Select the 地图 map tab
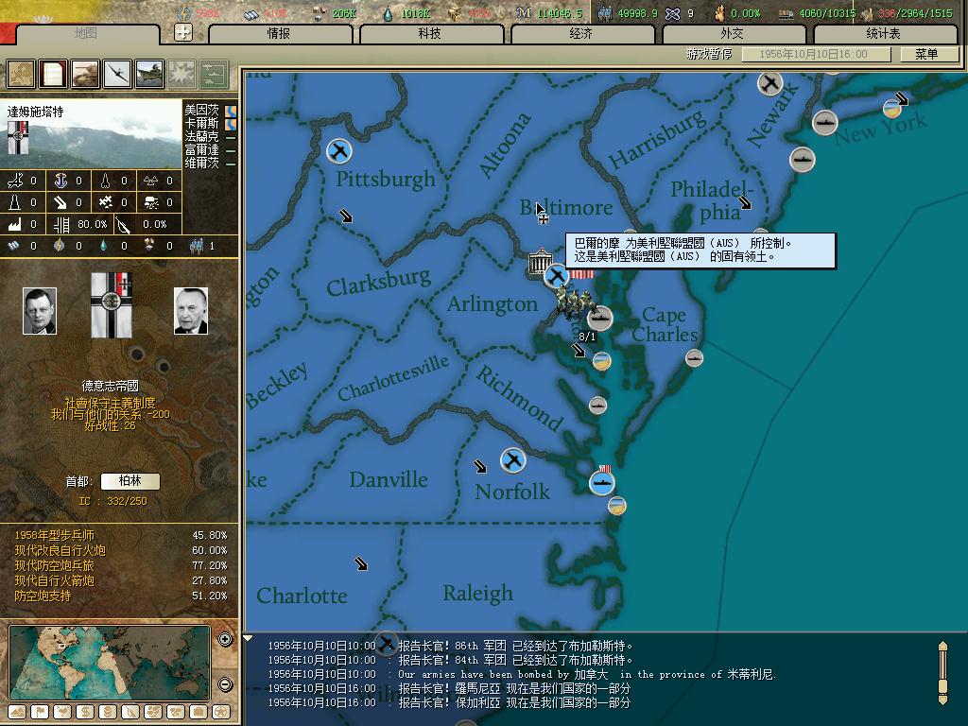The width and height of the screenshot is (968, 726). 86,34
